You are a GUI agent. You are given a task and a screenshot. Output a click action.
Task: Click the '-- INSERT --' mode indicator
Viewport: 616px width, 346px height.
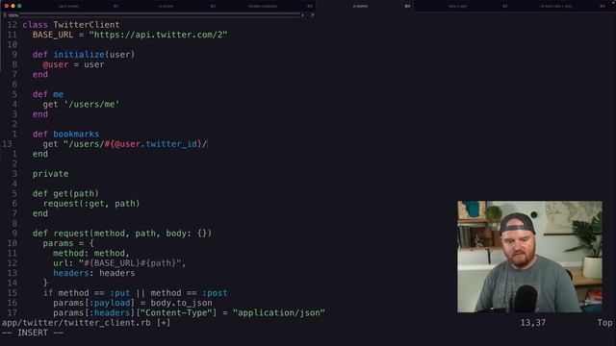point(33,333)
